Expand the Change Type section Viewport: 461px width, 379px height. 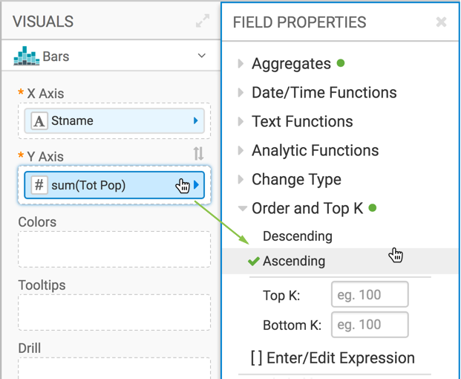296,180
